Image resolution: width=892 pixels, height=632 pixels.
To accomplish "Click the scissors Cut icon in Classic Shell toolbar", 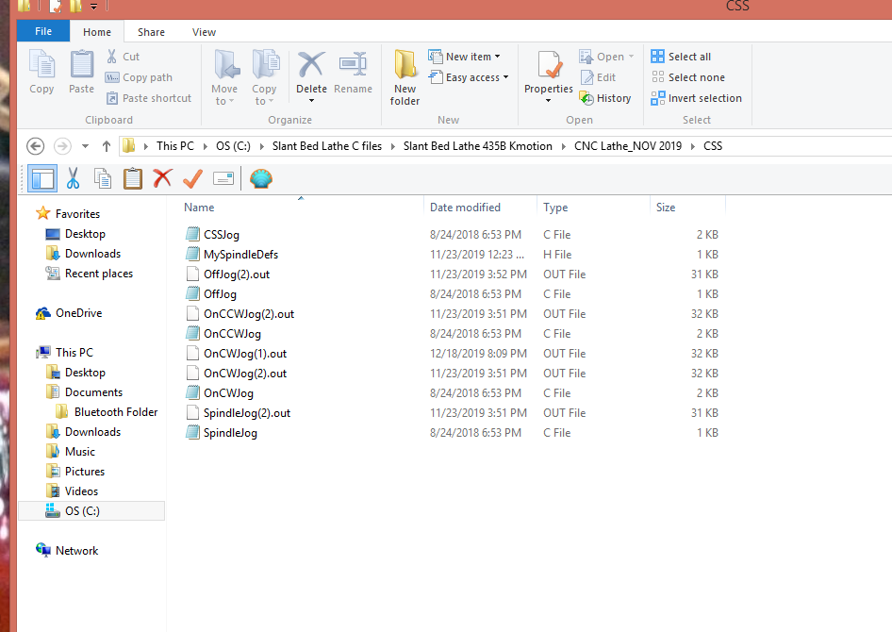I will coord(73,178).
